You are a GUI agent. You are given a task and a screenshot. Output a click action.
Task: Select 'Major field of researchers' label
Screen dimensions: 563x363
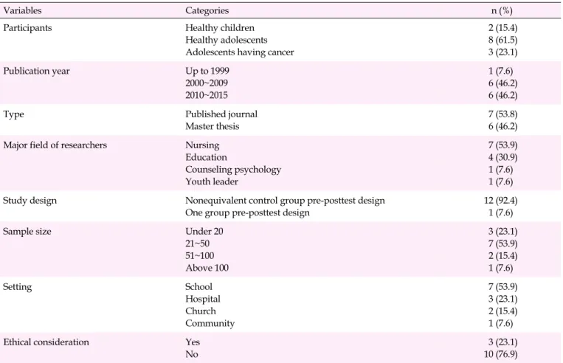coord(55,145)
